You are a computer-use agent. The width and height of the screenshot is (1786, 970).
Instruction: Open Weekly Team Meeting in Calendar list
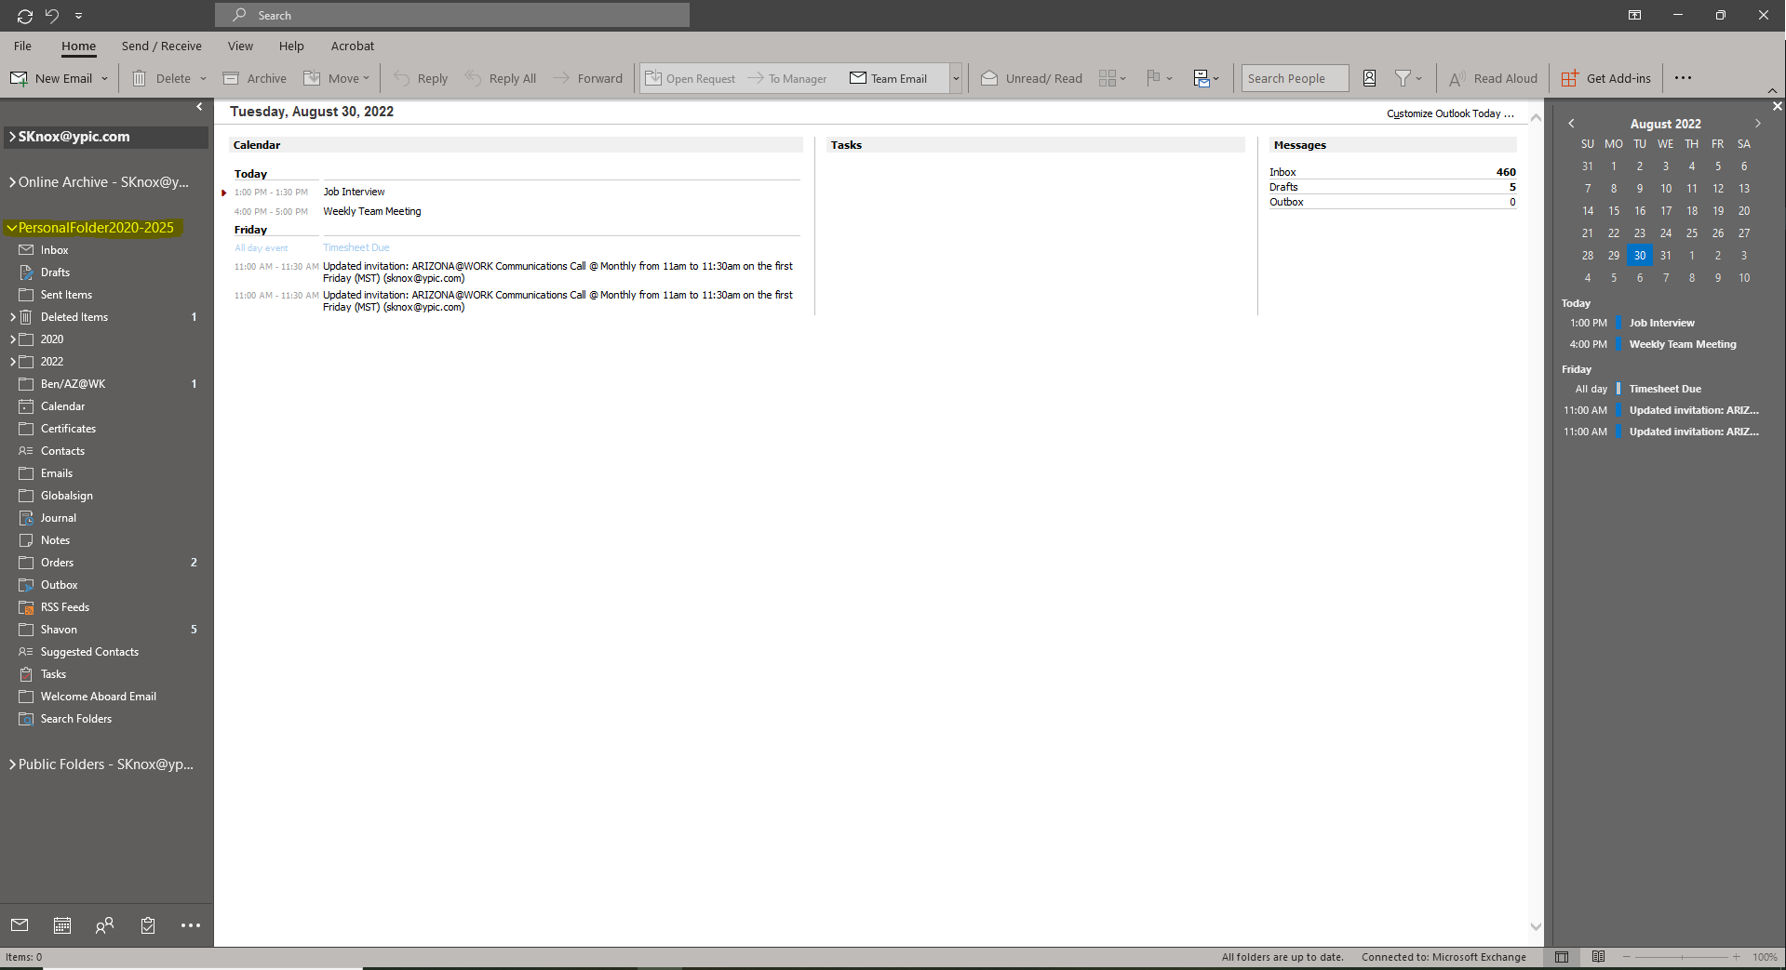(x=372, y=211)
